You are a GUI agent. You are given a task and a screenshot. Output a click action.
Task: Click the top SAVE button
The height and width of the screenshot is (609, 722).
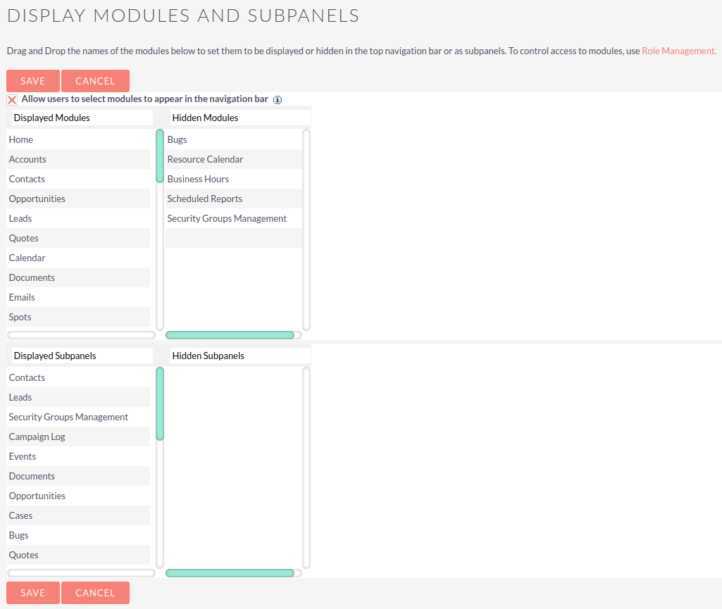point(33,81)
